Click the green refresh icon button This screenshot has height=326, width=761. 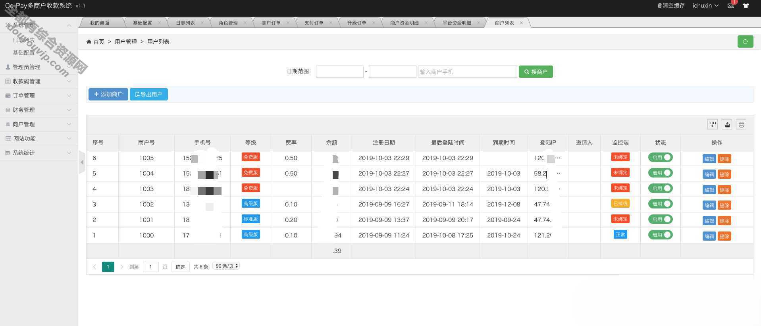[745, 41]
